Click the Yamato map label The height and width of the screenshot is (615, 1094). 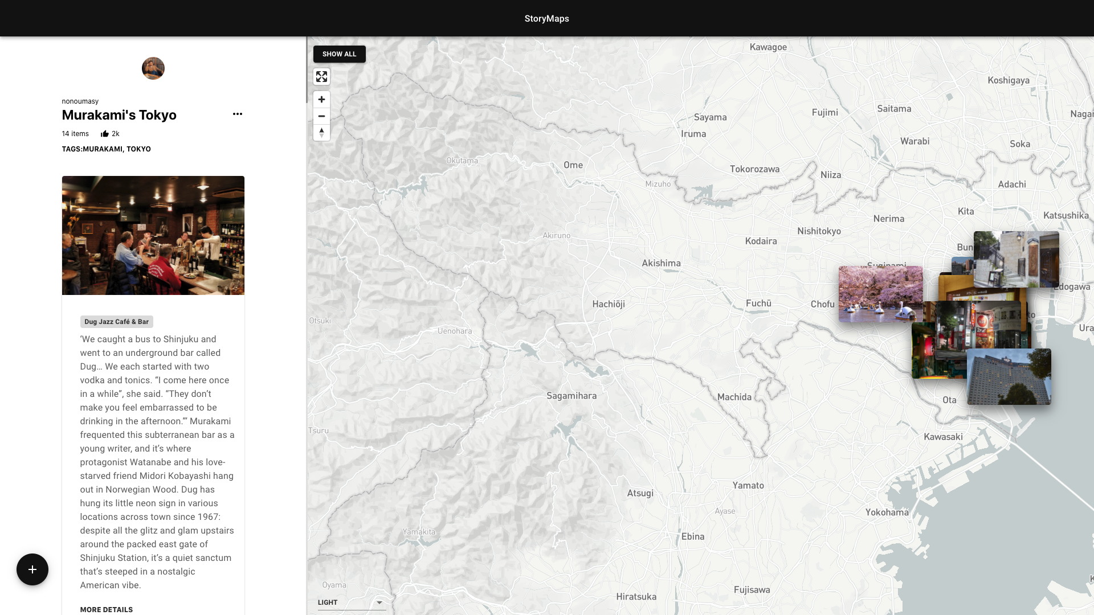tap(748, 486)
